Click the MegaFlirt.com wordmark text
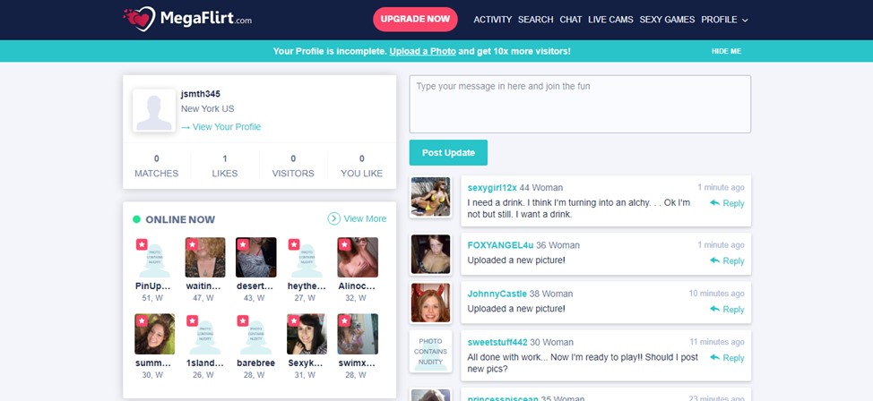Screen dimensions: 873x401 206,19
